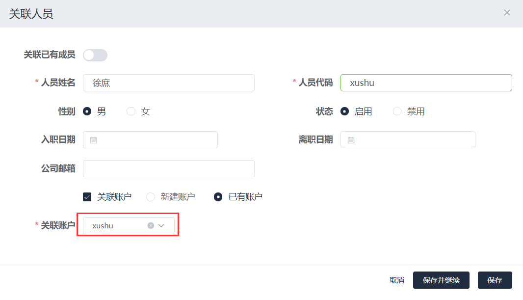The image size is (523, 300).
Task: Choose the 启用 status option
Action: [345, 111]
